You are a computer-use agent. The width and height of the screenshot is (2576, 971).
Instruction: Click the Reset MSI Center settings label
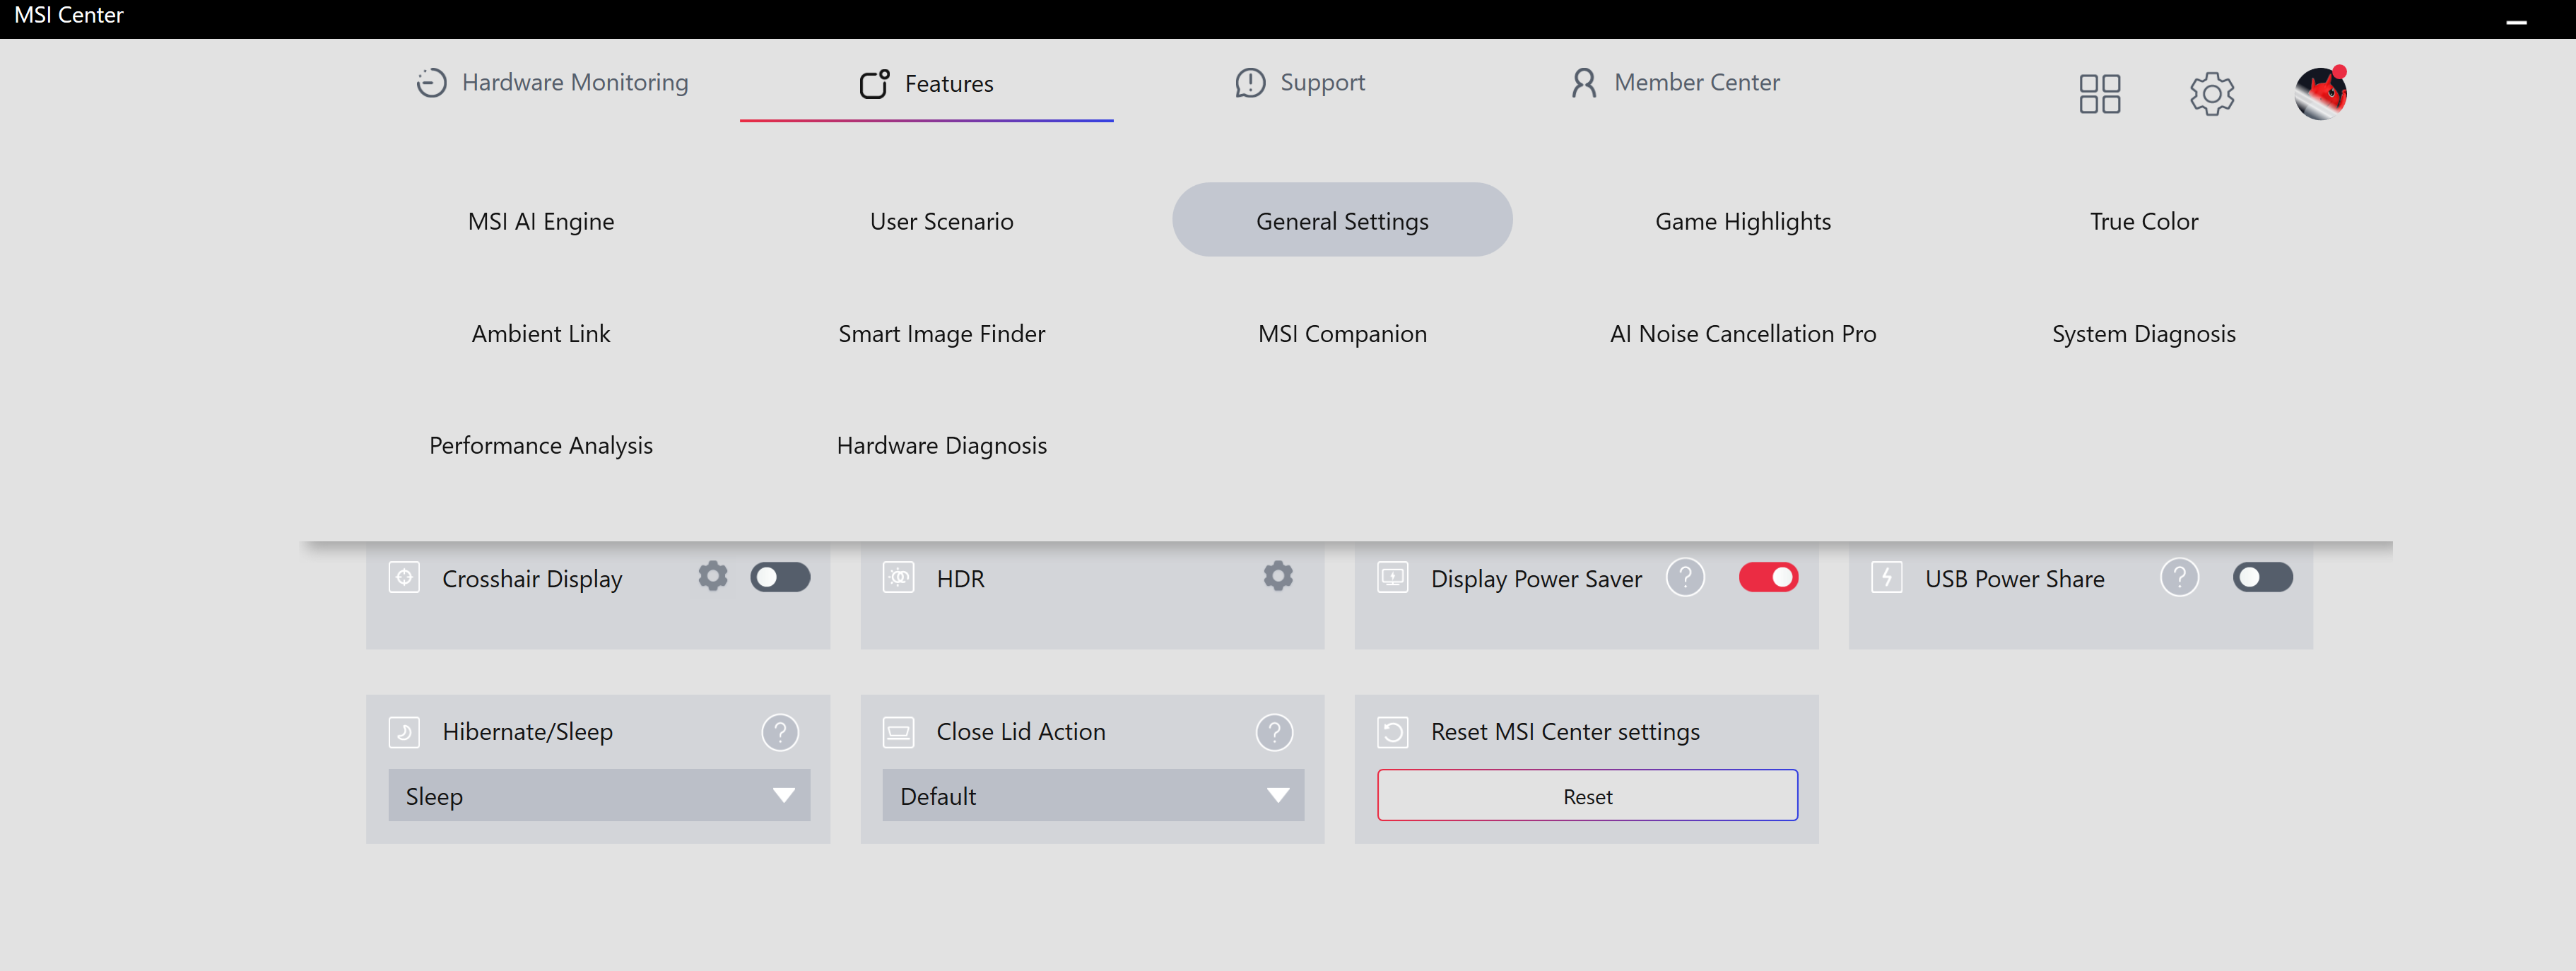pos(1565,732)
